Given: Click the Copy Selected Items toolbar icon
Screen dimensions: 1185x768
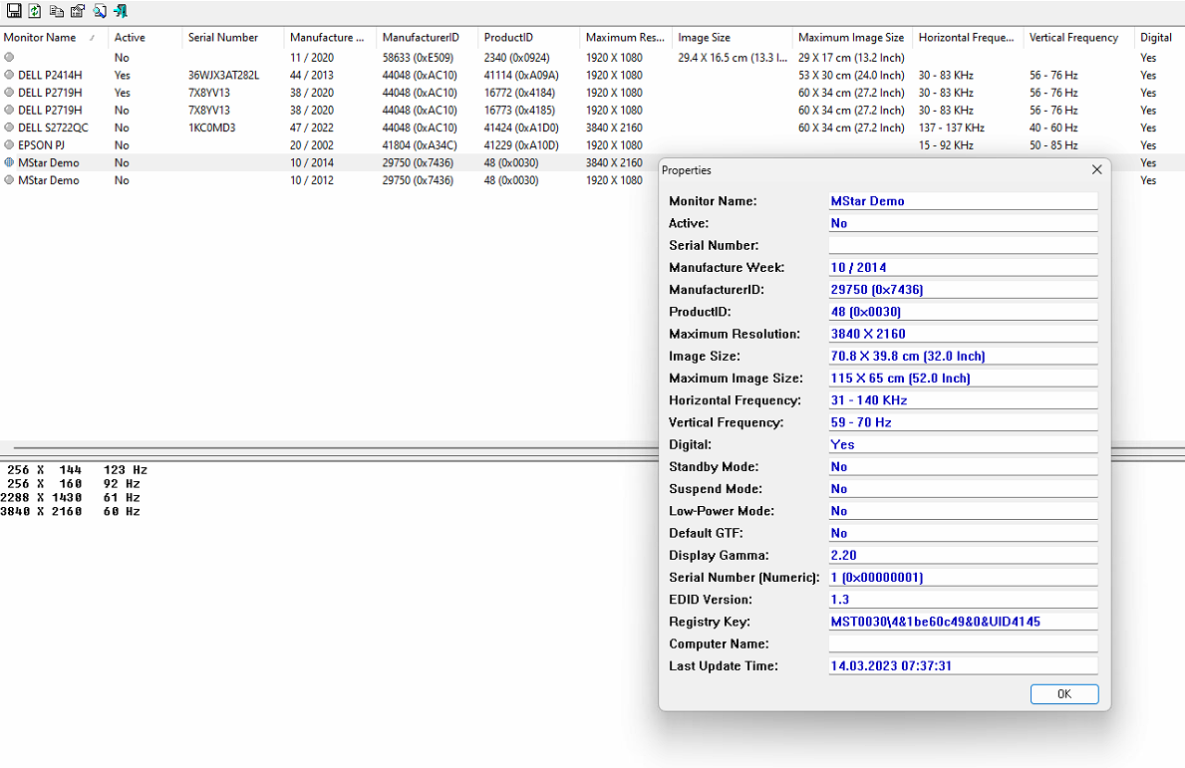Looking at the screenshot, I should point(56,11).
